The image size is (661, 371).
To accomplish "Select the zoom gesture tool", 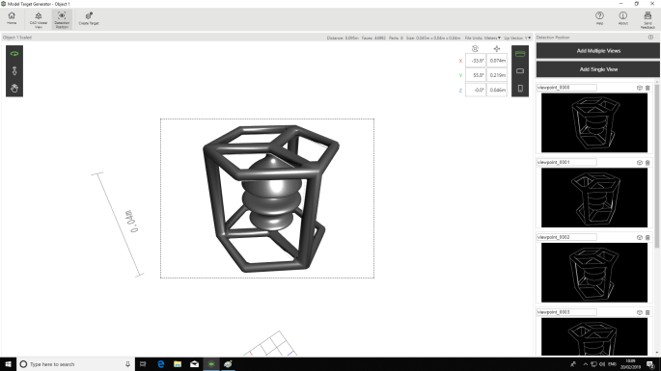I will [x=14, y=70].
